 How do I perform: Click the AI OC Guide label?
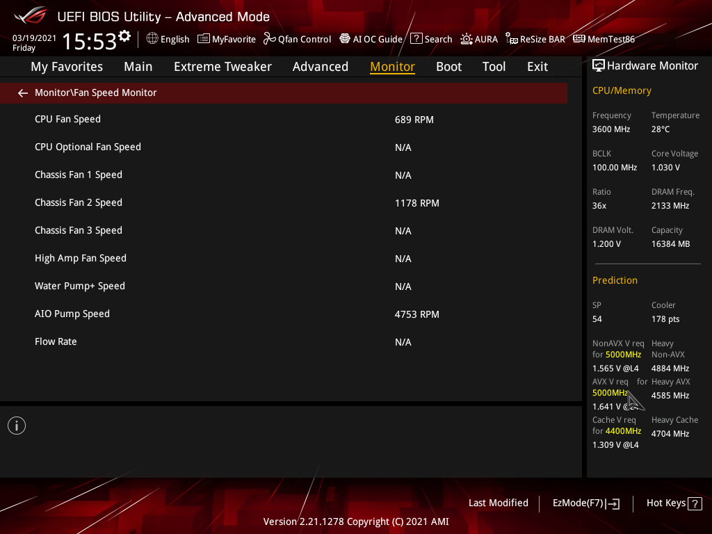pos(378,40)
